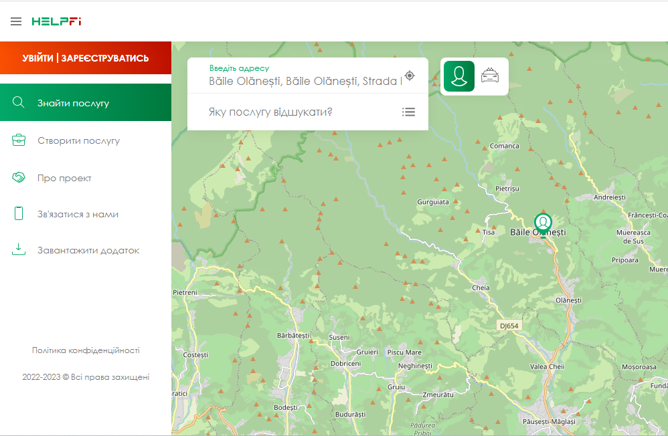Screen dimensions: 668x436
Task: Open the Про проект menu item
Action: coord(64,179)
